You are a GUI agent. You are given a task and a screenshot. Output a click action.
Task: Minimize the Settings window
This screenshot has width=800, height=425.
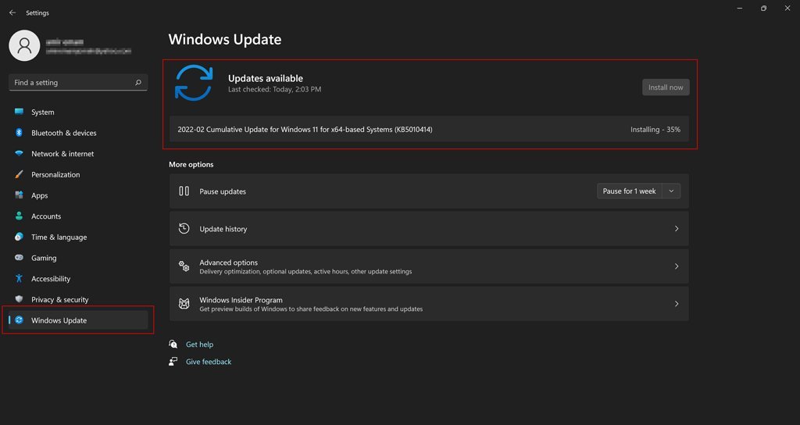pyautogui.click(x=739, y=8)
